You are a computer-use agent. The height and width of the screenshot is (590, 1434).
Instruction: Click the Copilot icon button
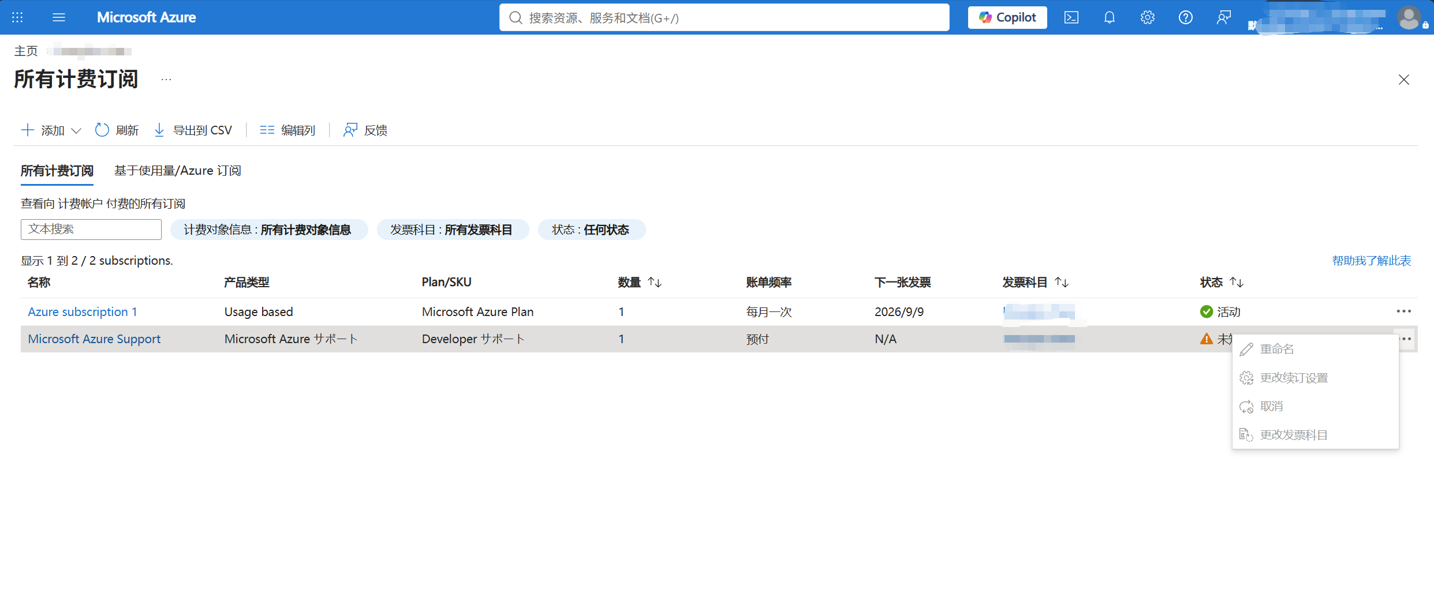(x=1007, y=17)
